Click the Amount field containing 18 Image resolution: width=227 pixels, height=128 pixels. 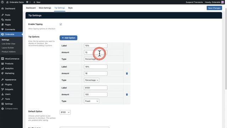pos(95,74)
